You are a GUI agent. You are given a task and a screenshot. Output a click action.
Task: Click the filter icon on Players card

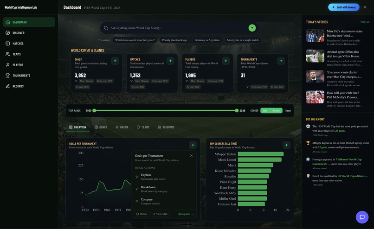(x=187, y=81)
